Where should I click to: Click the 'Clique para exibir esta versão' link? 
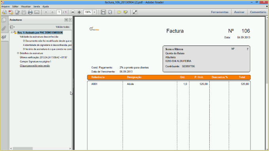pyautogui.click(x=35, y=66)
